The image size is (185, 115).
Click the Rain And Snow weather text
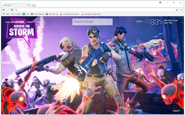point(171,20)
